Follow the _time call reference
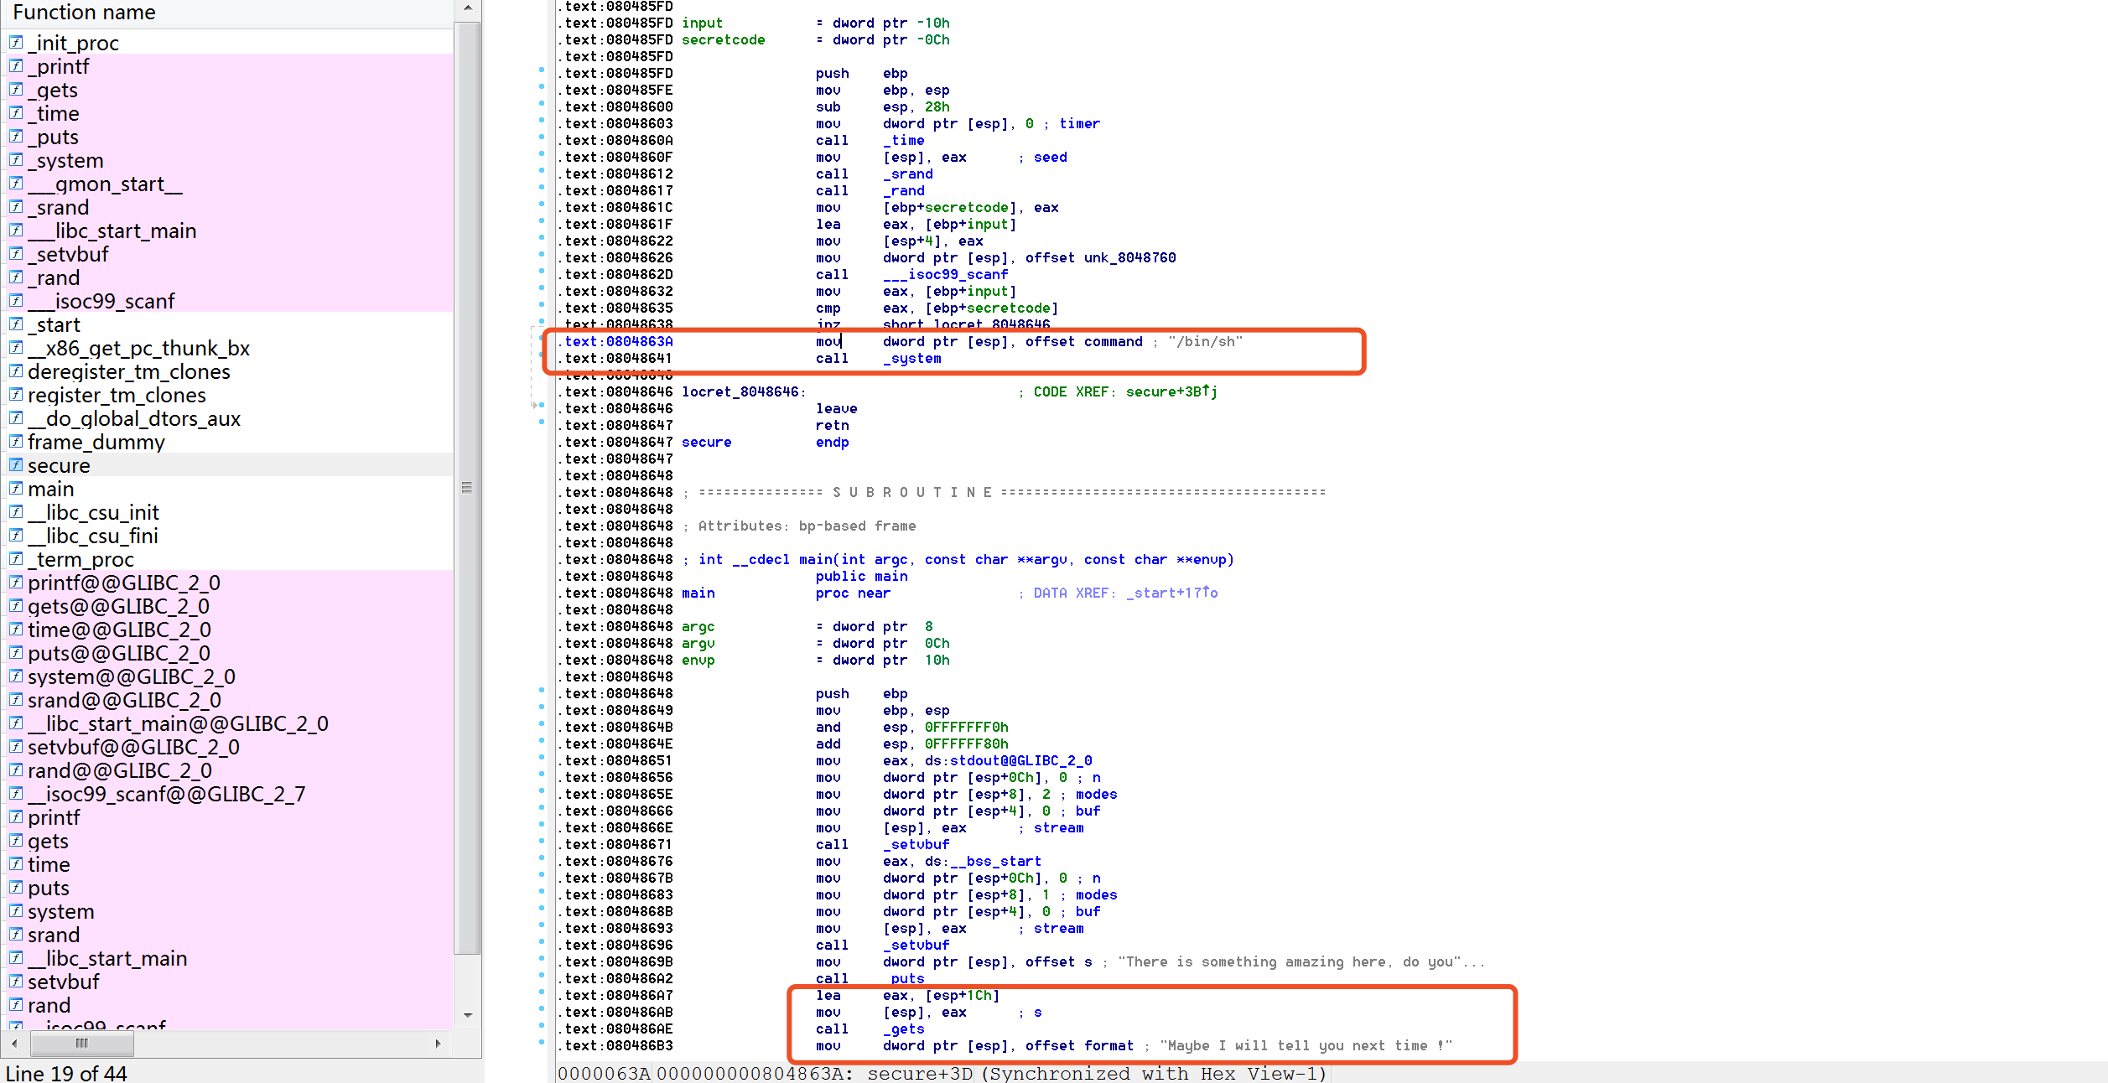2108x1083 pixels. 903,141
